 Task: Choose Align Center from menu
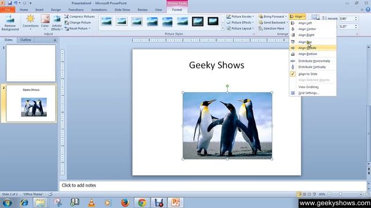pyautogui.click(x=312, y=29)
